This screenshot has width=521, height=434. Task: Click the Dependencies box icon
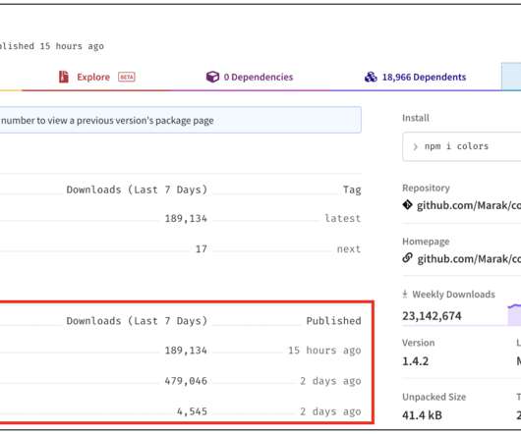212,77
